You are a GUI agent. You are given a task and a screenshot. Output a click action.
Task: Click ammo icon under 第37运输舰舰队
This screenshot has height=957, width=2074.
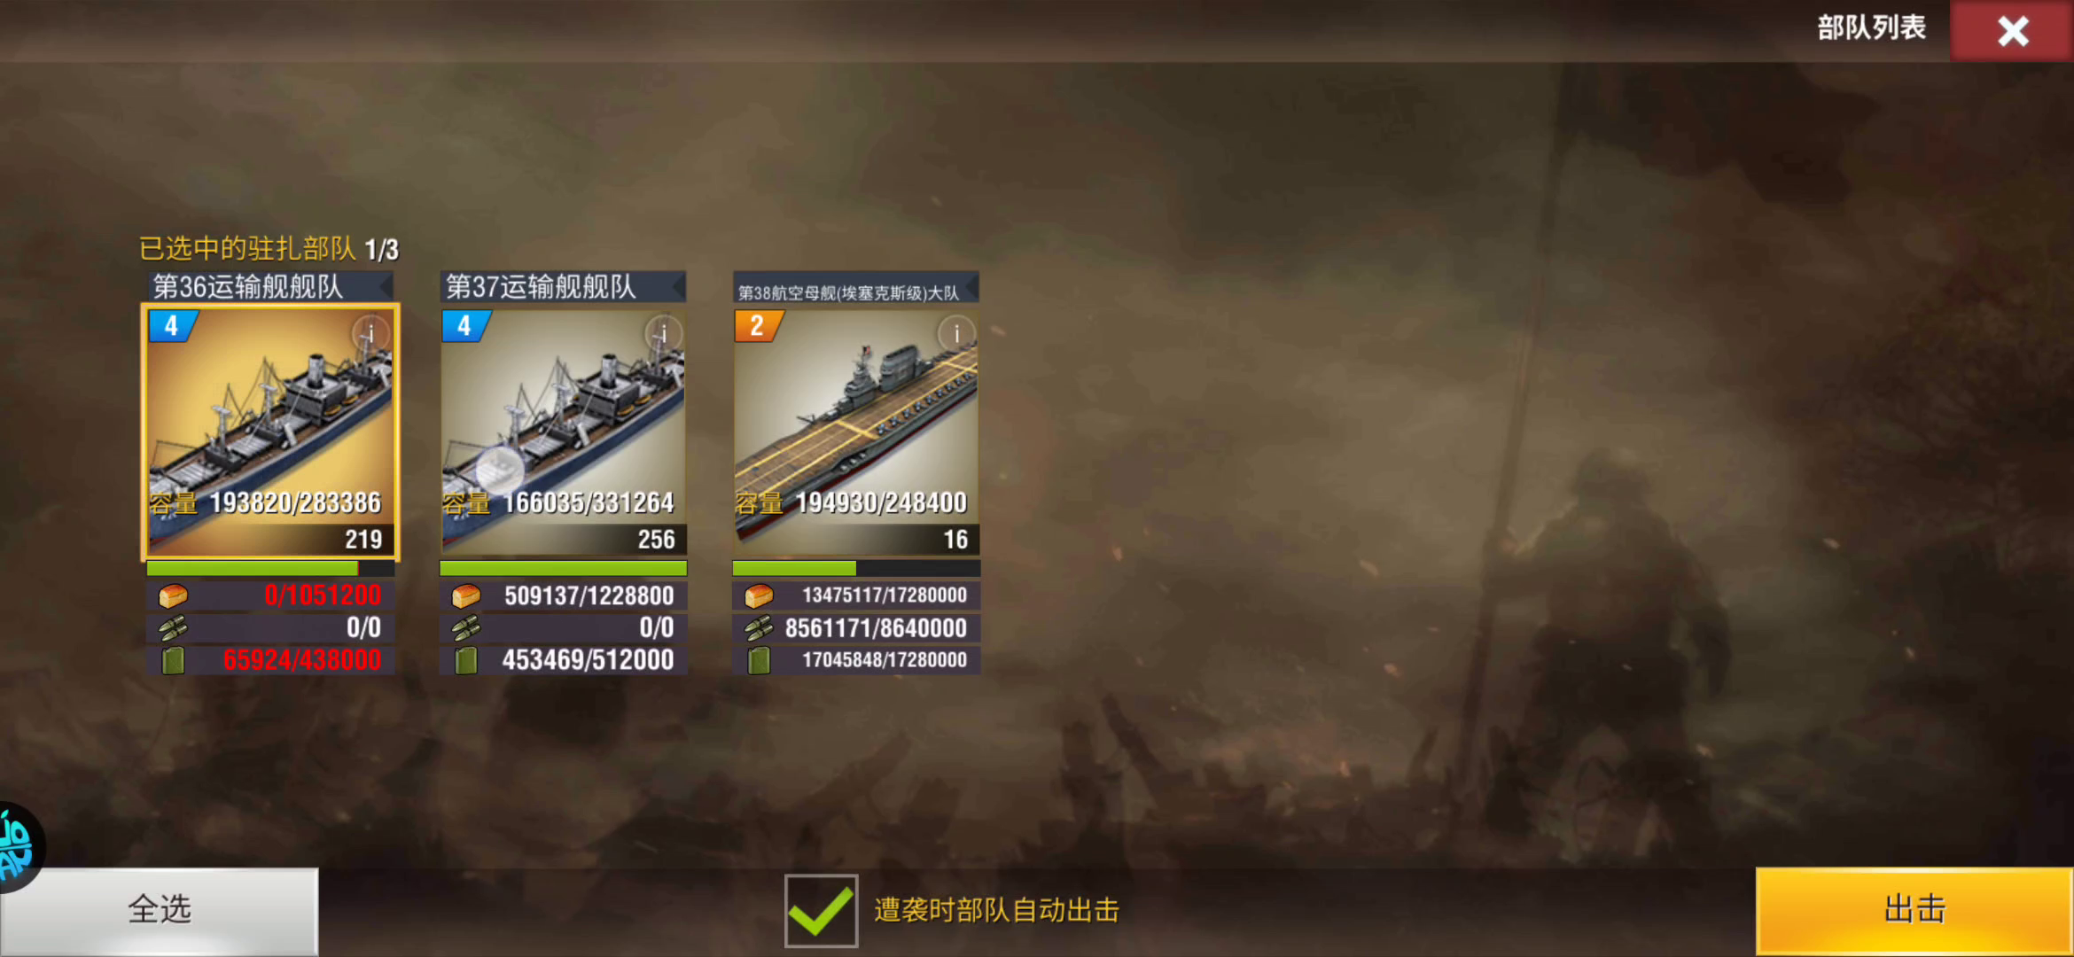tap(466, 627)
